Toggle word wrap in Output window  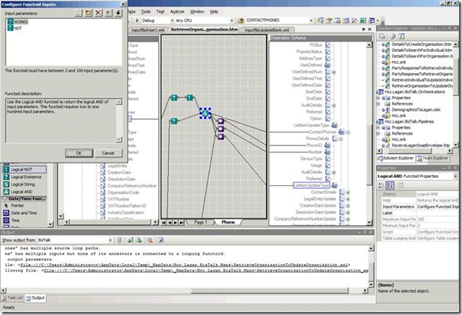point(160,241)
